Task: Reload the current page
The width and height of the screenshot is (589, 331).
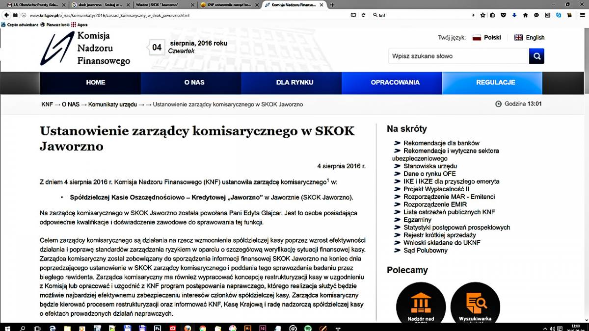Action: pos(364,15)
